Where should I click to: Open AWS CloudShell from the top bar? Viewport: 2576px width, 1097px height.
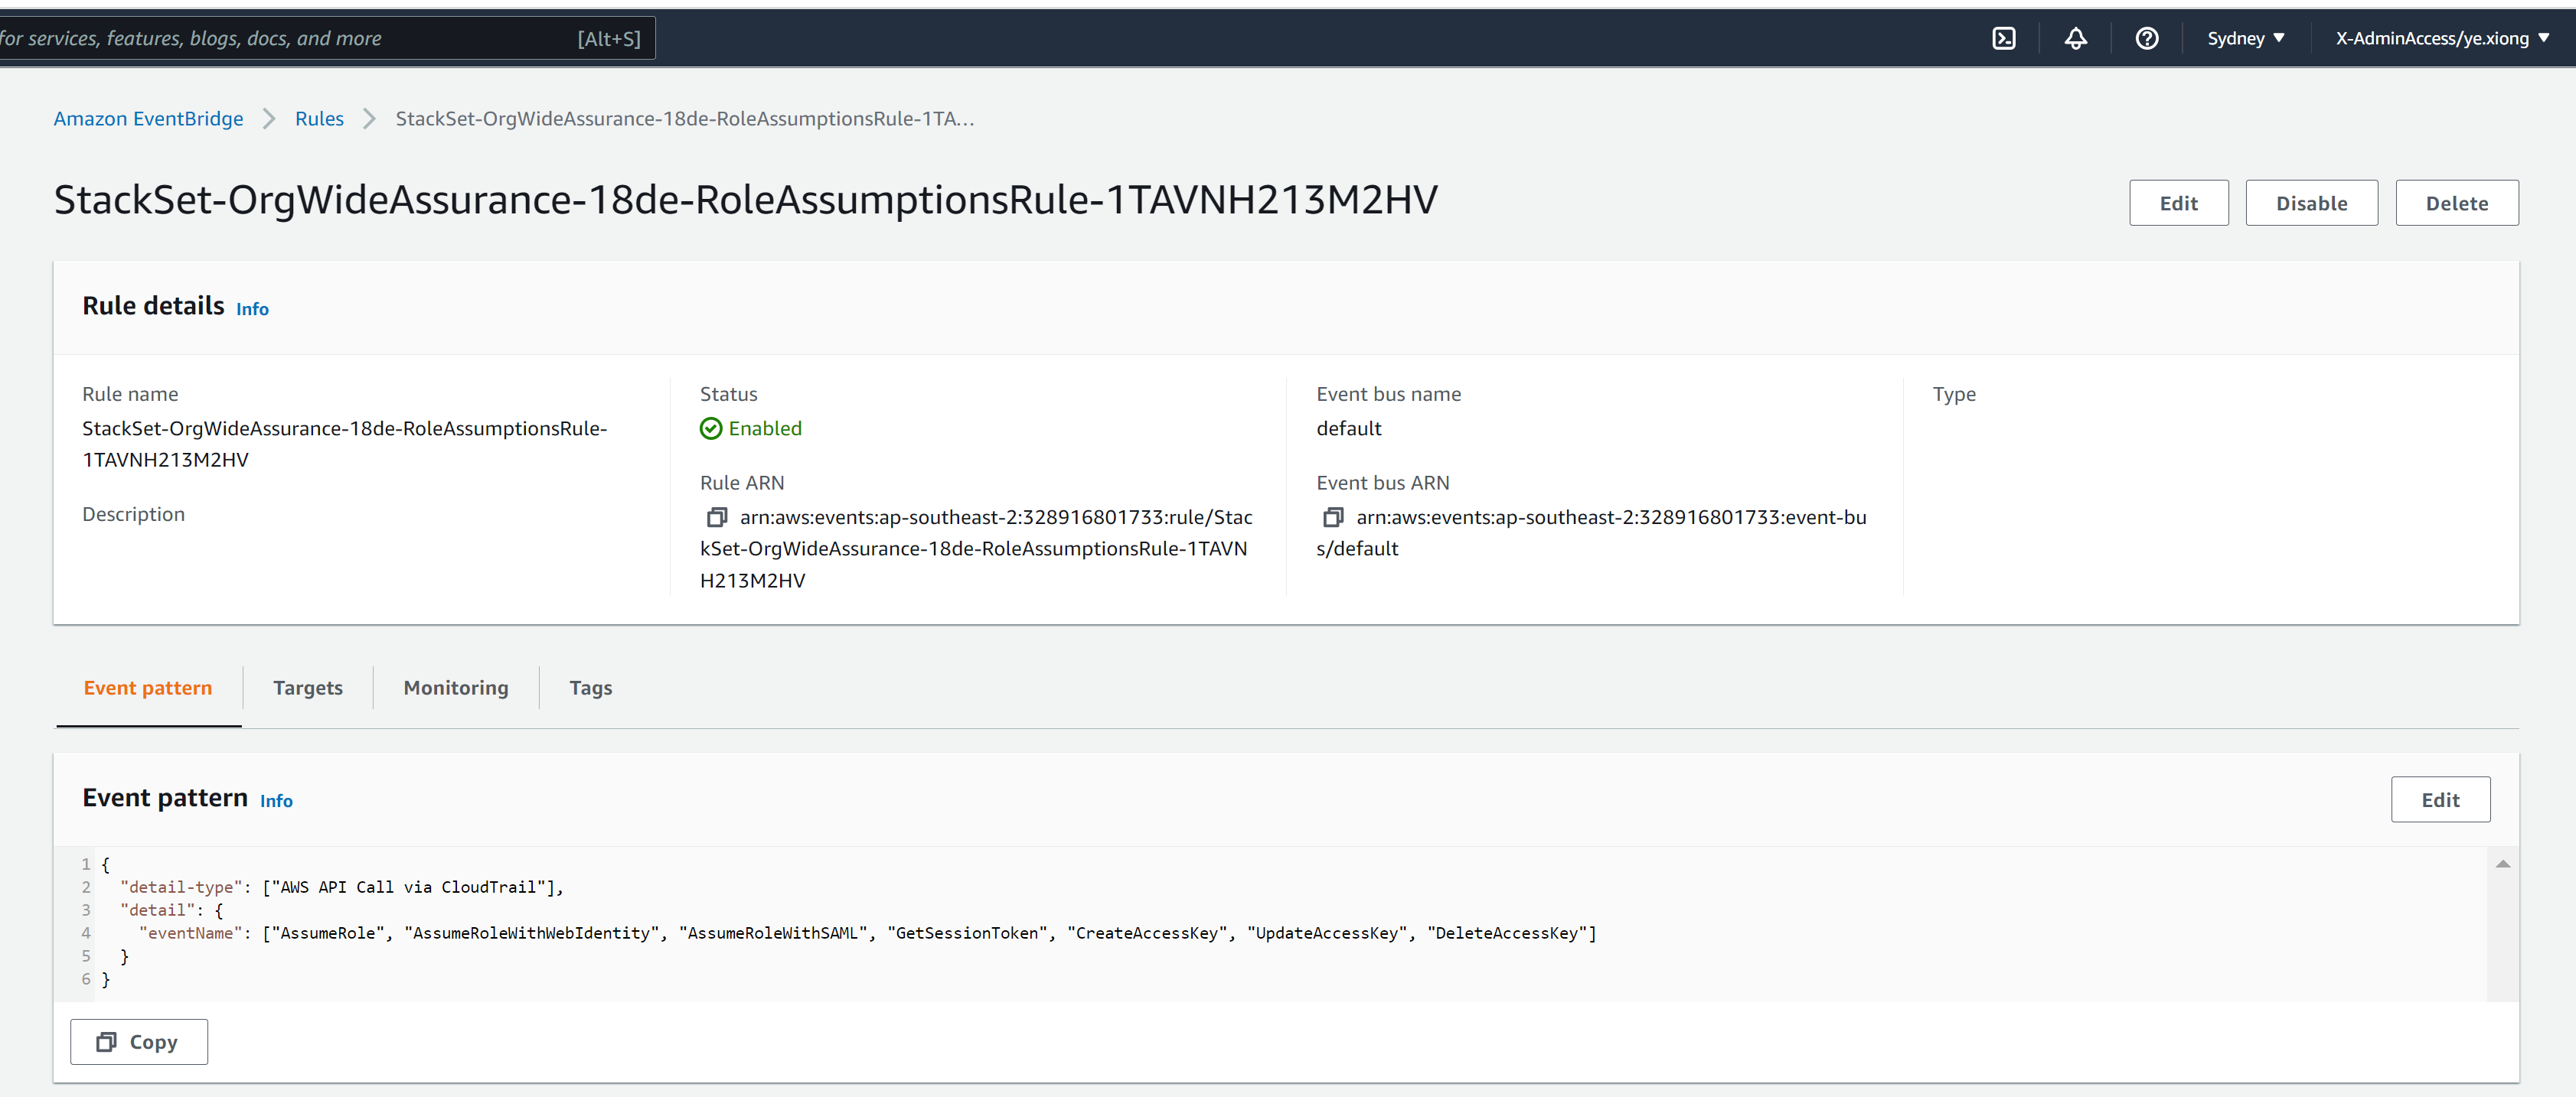click(2004, 38)
